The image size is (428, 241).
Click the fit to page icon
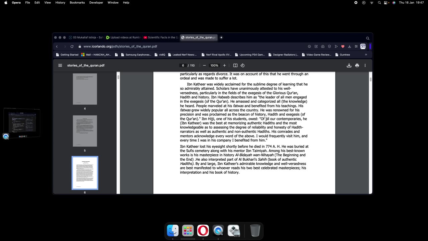tap(235, 65)
